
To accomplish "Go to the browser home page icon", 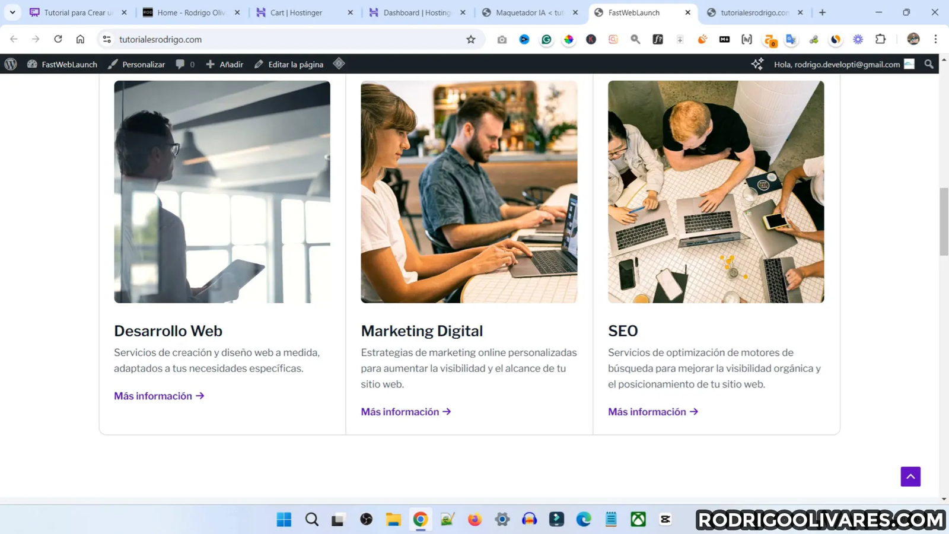I will (80, 39).
